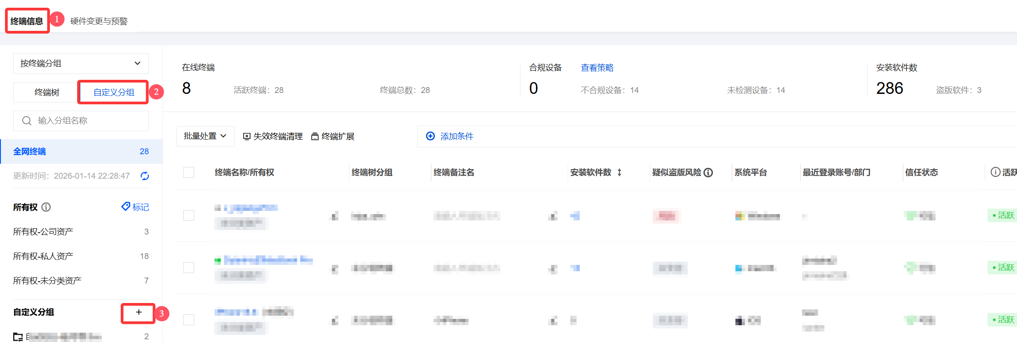Click the refresh icon beside update time
1017x342 pixels.
pyautogui.click(x=145, y=176)
